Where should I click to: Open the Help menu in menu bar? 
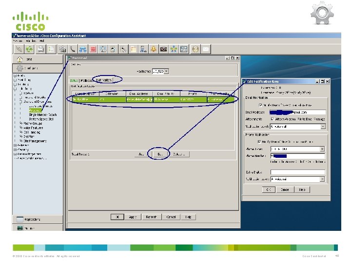point(42,41)
